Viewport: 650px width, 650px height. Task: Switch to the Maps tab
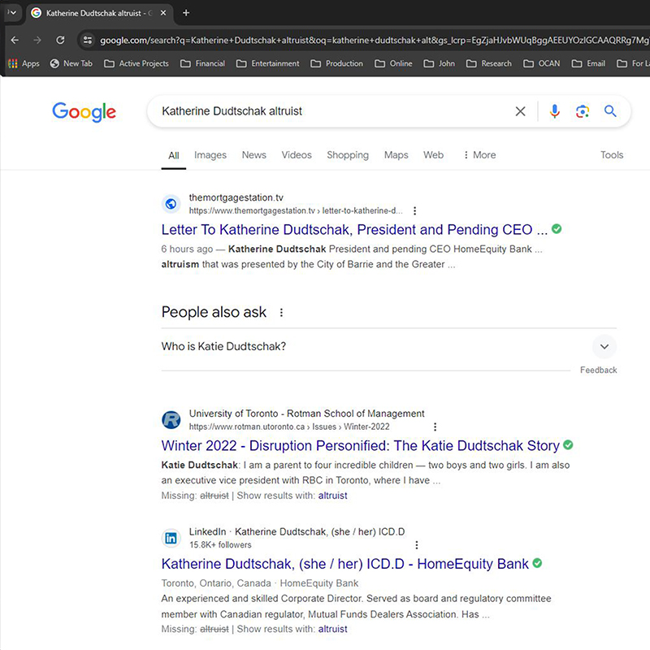(x=396, y=155)
